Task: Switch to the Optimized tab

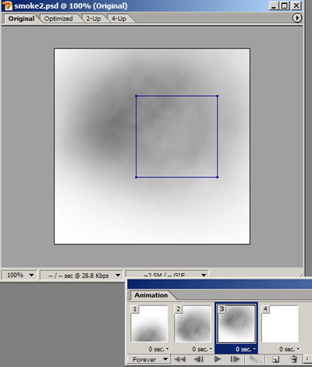Action: [58, 19]
